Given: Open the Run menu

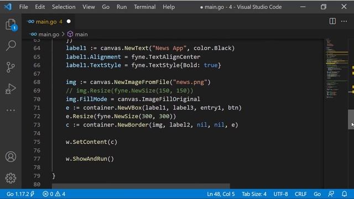Looking at the screenshot, I should 122,7.
